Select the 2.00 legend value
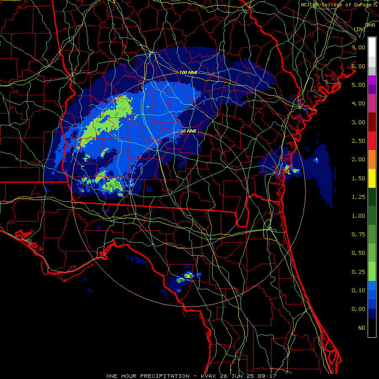The height and width of the screenshot is (379, 379). (358, 160)
